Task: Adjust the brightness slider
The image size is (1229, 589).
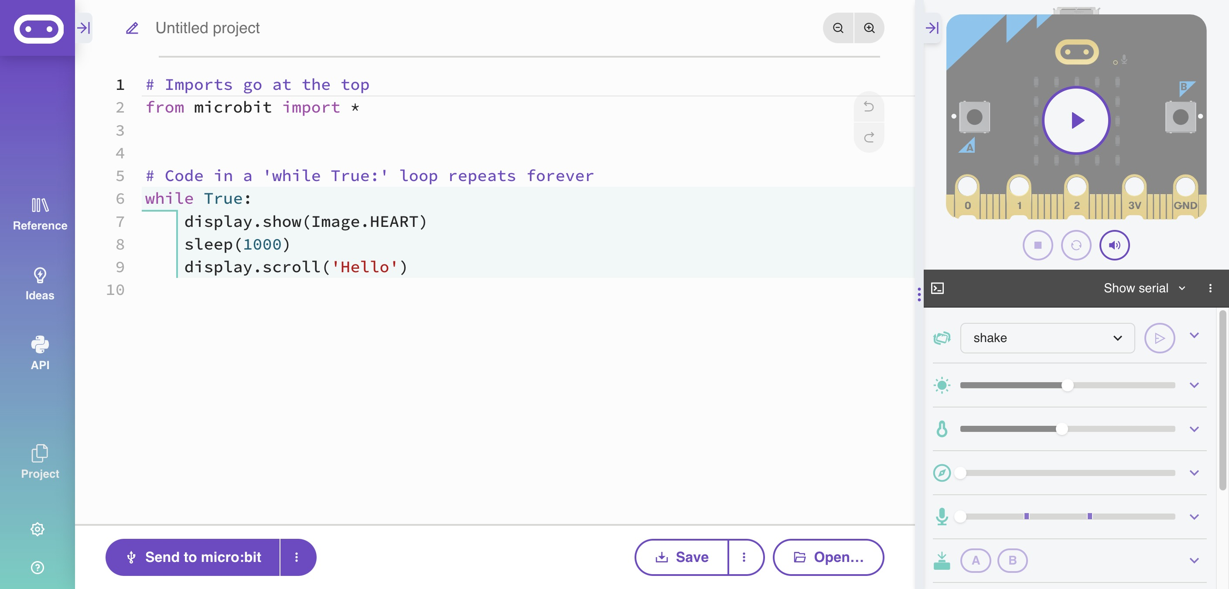Action: tap(1067, 386)
